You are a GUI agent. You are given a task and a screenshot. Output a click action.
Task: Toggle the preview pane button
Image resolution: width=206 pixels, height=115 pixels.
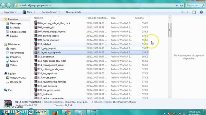(x=194, y=12)
